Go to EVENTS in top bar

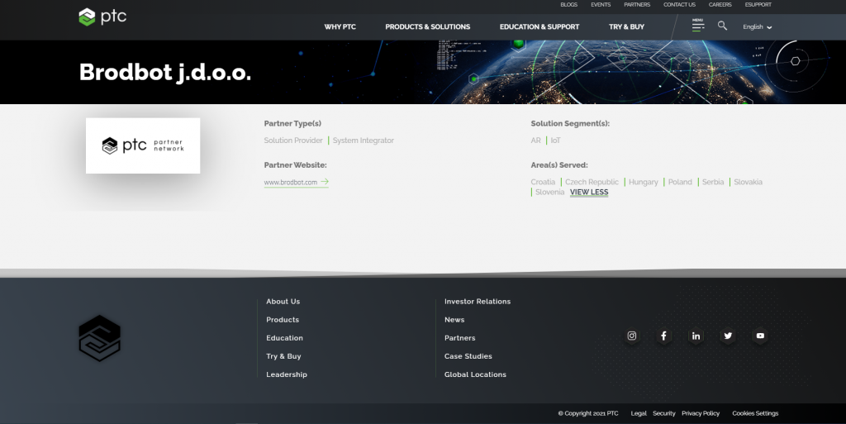tap(601, 4)
